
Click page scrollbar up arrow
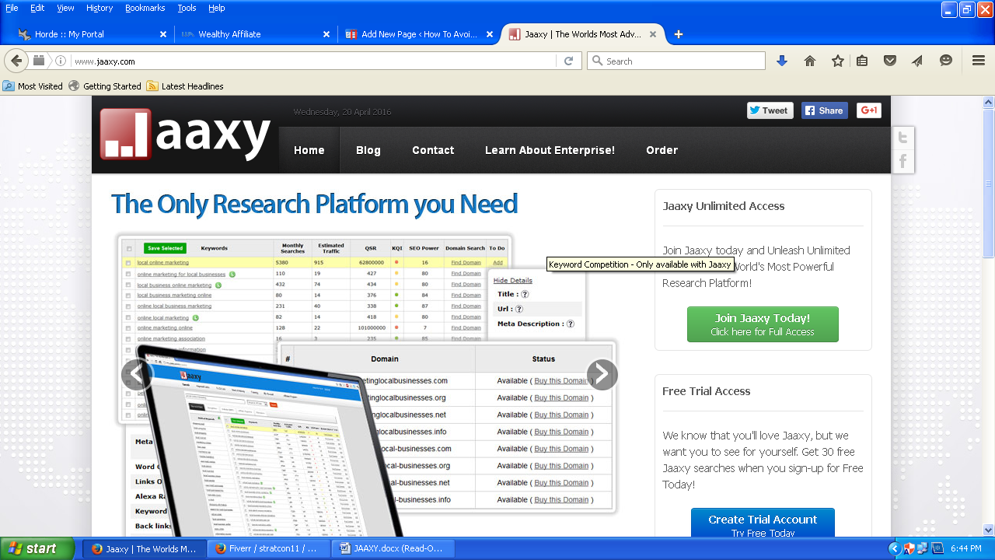989,102
